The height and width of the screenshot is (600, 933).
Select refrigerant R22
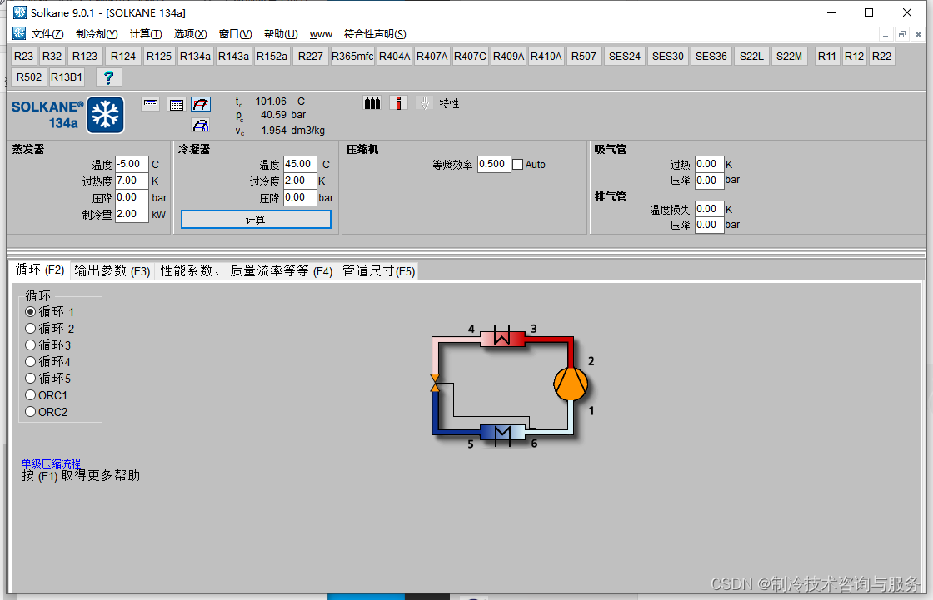(881, 56)
